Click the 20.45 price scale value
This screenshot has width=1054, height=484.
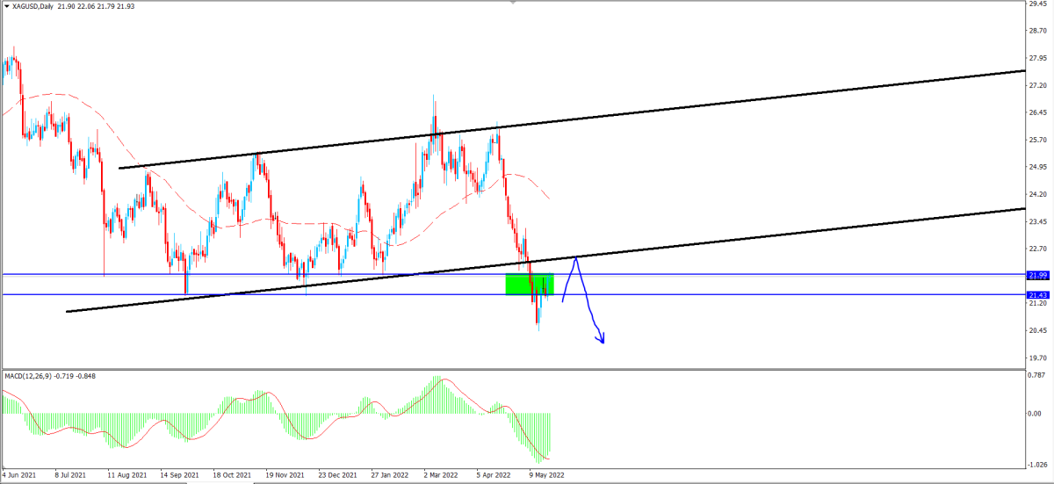1037,330
